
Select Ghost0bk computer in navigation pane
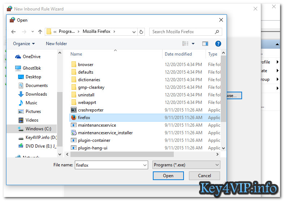[x=28, y=68]
